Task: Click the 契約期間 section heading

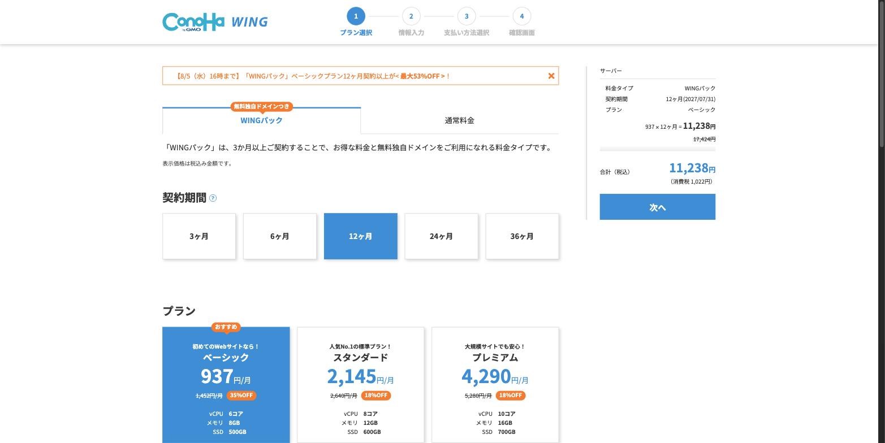Action: pos(184,198)
